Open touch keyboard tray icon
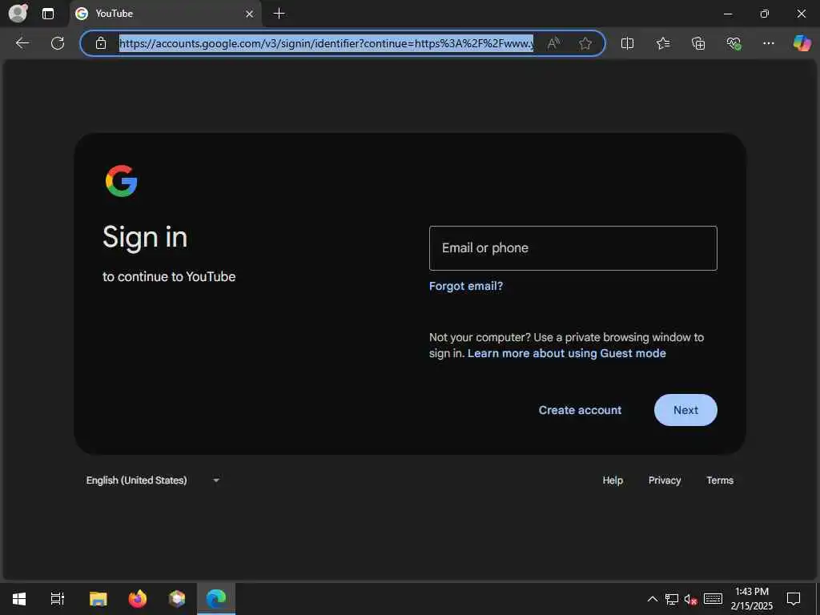Viewport: 820px width, 615px height. (x=713, y=599)
